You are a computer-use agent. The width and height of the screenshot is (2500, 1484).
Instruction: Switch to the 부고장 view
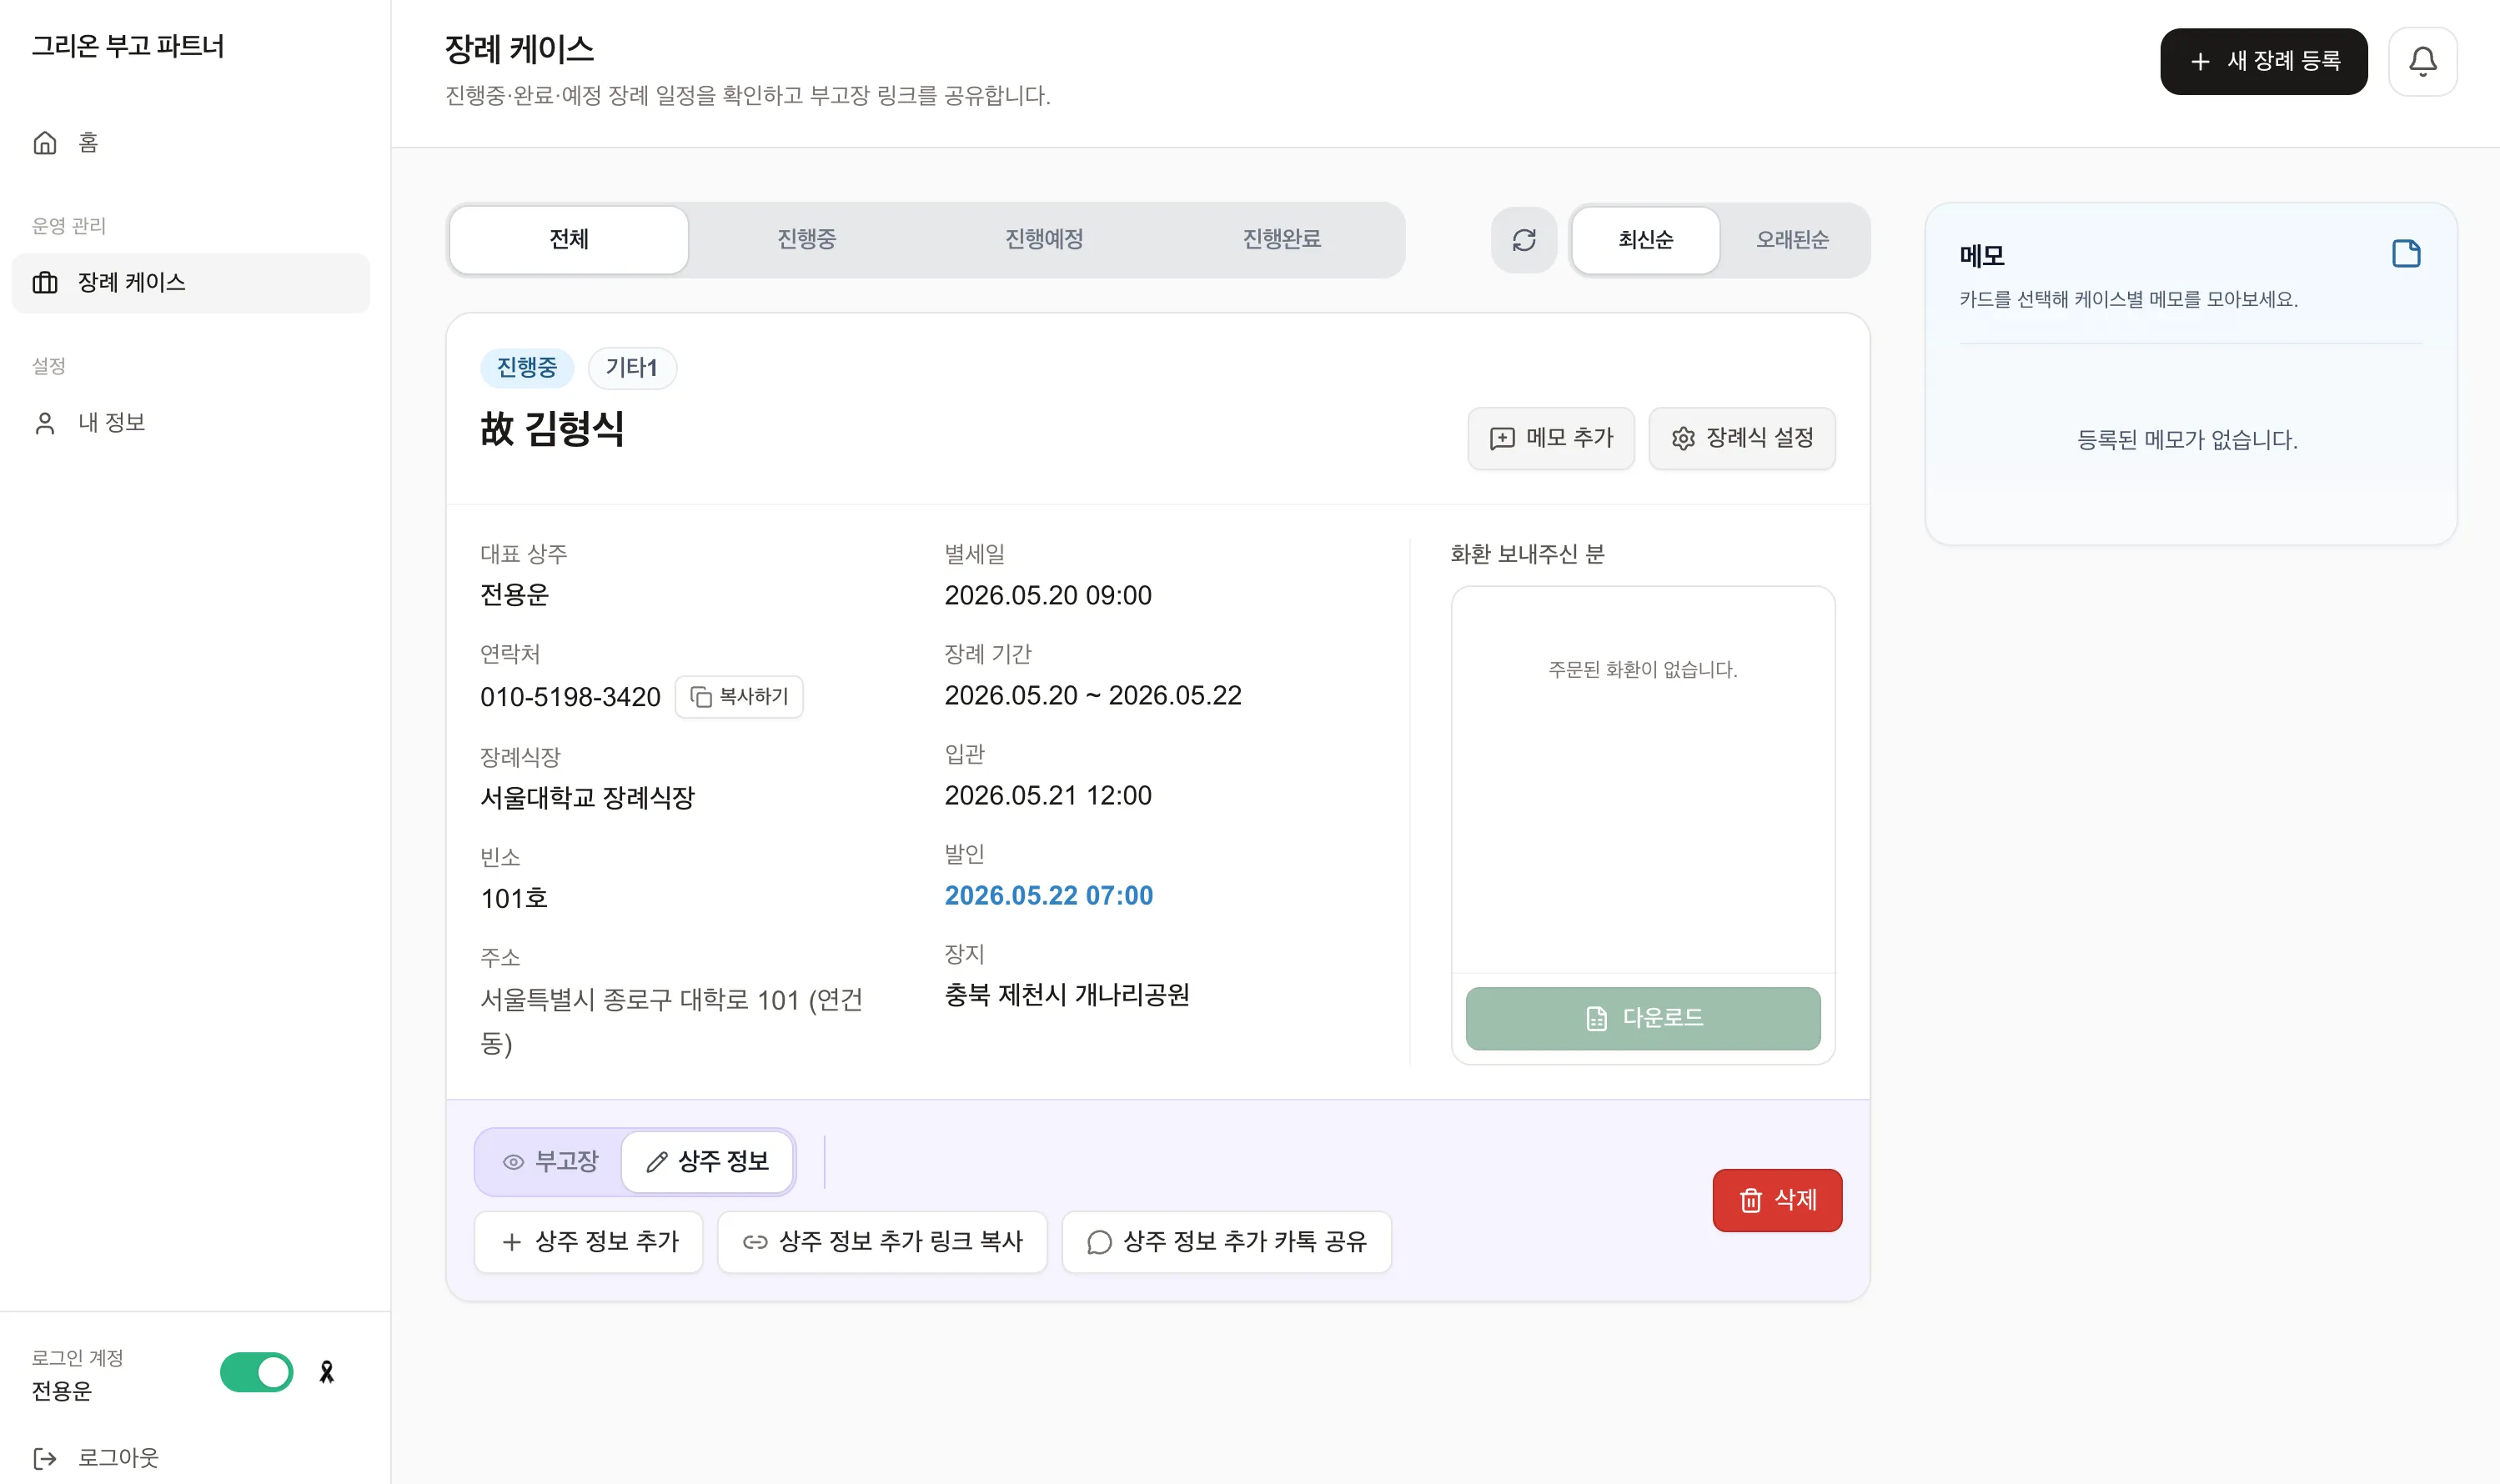coord(549,1162)
